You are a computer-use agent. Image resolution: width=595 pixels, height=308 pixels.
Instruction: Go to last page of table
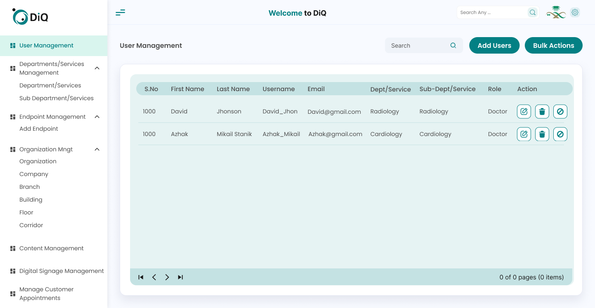[x=180, y=277]
